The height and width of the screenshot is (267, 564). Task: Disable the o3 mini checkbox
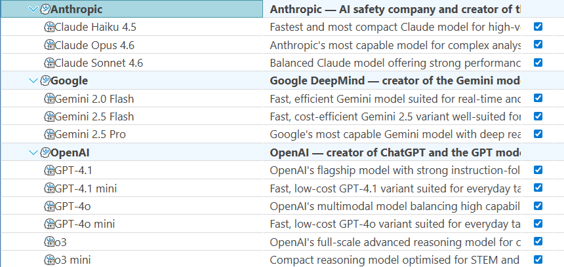pos(538,259)
